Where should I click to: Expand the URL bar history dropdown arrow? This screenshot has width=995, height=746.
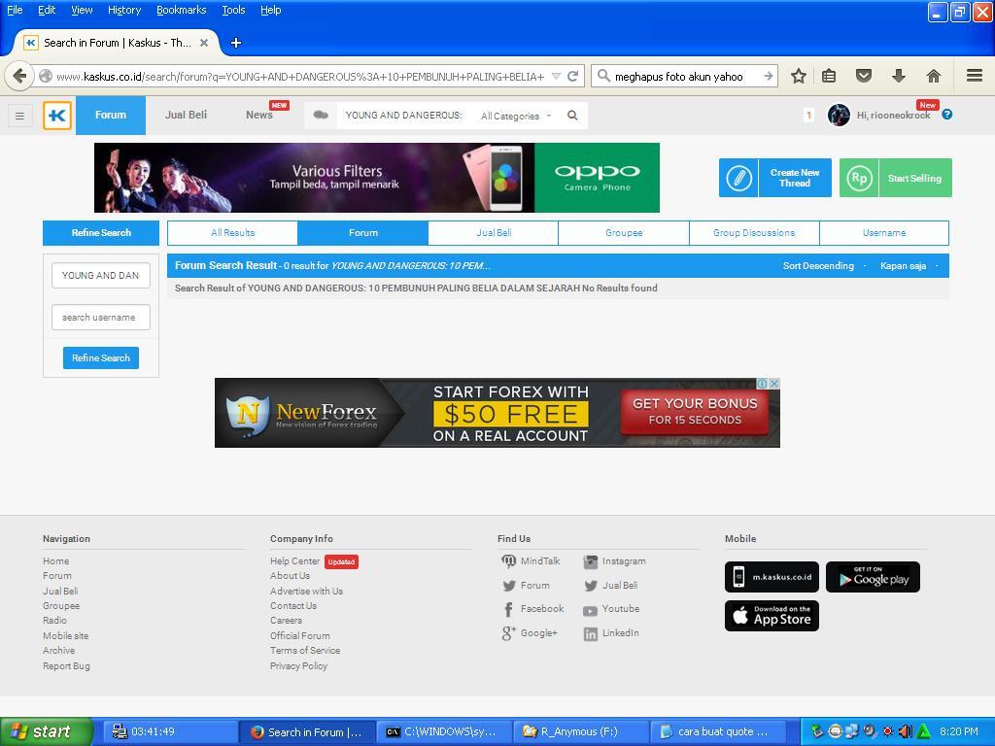coord(556,76)
